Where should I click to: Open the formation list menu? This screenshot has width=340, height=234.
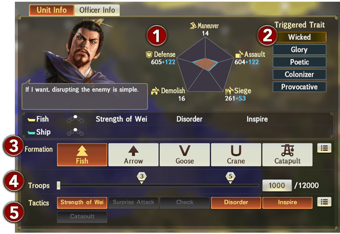(x=324, y=148)
